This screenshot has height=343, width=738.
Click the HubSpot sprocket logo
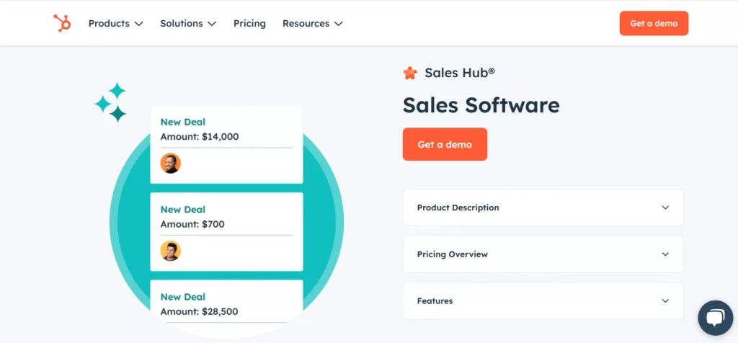click(x=62, y=23)
